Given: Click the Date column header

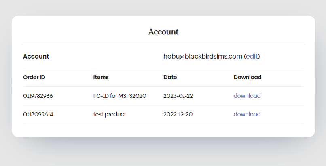Looking at the screenshot, I should (170, 77).
